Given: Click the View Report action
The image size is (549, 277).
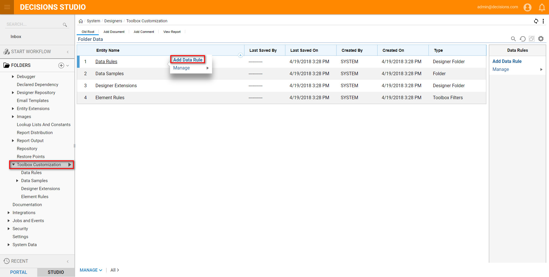Looking at the screenshot, I should (x=172, y=32).
